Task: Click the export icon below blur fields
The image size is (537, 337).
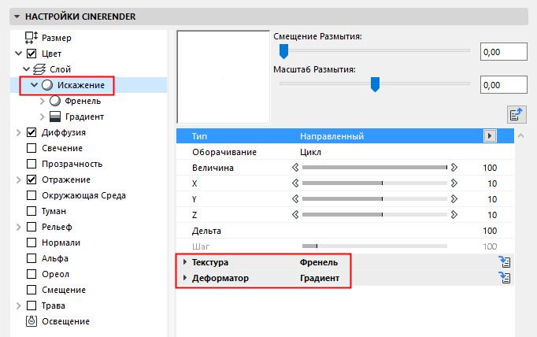Action: [517, 115]
